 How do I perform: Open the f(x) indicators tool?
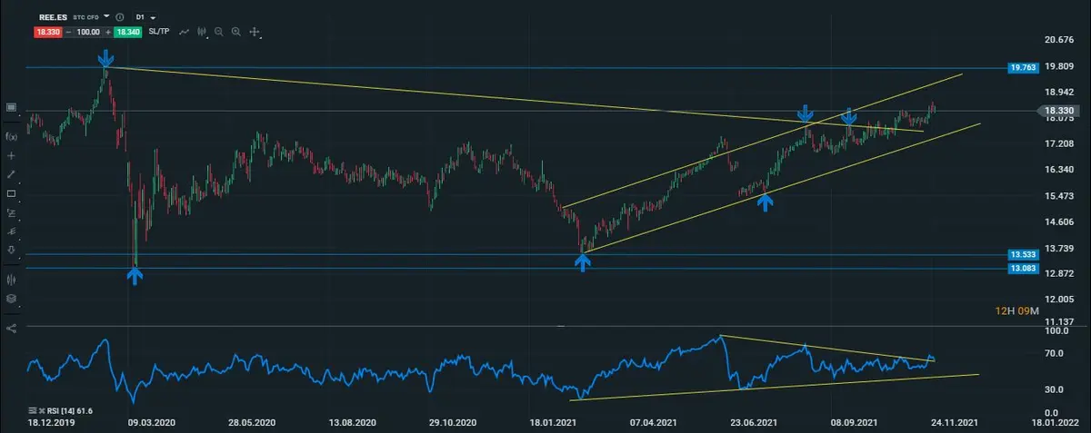(x=12, y=136)
